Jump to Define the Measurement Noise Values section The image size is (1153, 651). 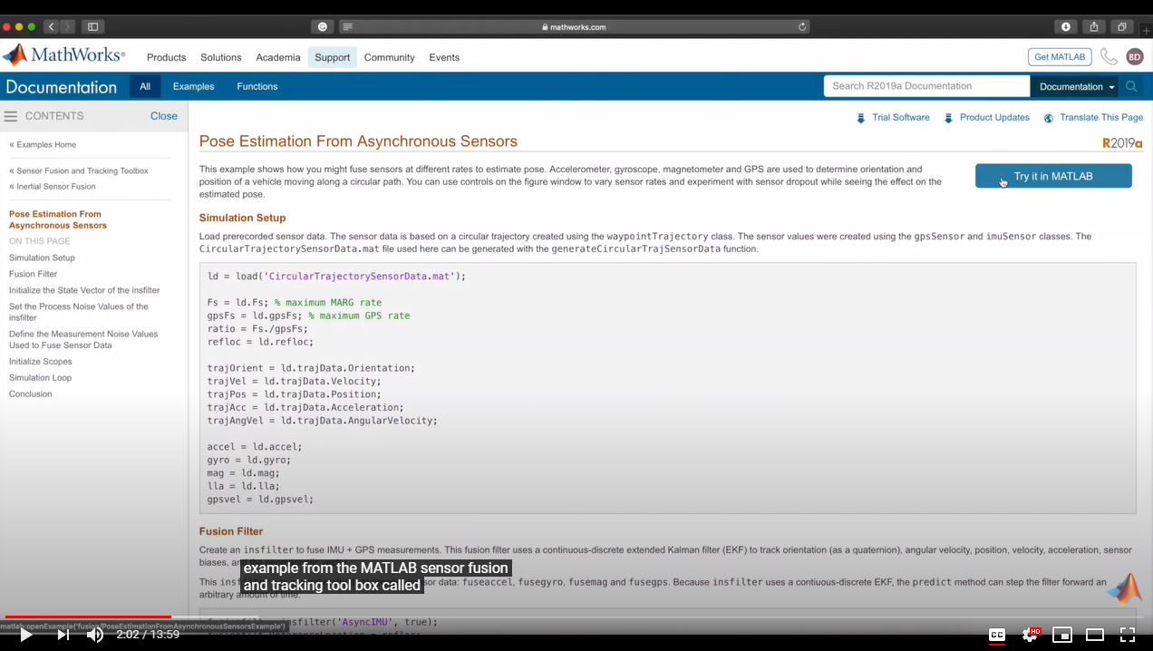point(83,339)
